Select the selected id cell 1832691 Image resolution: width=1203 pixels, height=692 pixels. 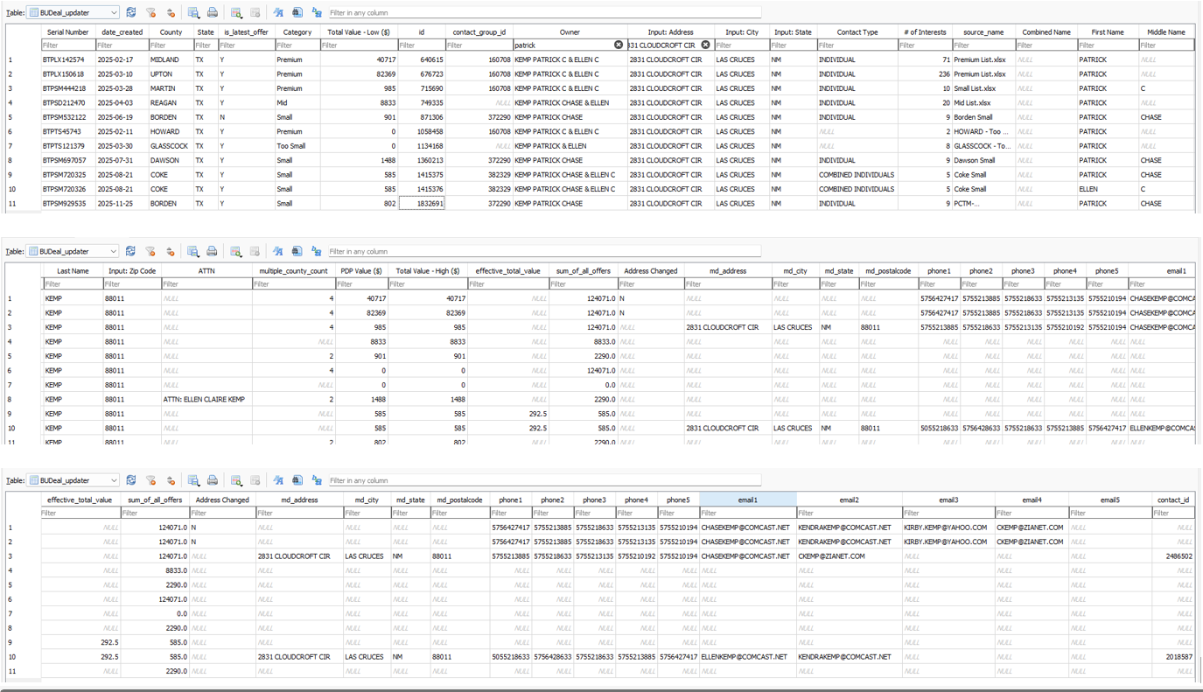pos(422,203)
